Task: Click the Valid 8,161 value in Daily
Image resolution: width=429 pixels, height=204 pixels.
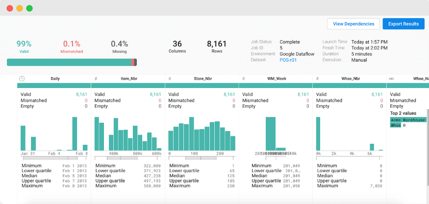Action: [81, 94]
